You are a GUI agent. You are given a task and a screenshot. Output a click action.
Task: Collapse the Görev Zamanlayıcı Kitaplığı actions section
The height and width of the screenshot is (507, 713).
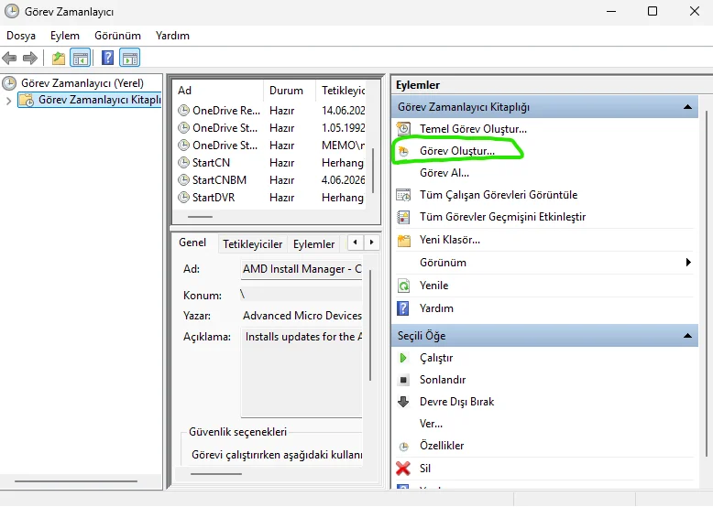687,107
